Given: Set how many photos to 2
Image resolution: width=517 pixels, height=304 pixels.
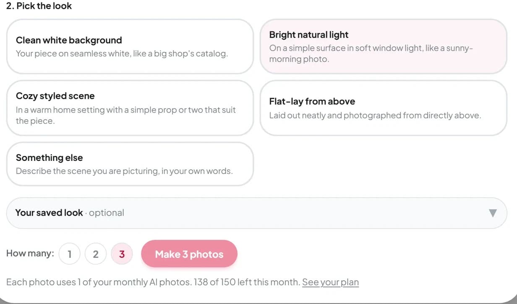Looking at the screenshot, I should (96, 254).
